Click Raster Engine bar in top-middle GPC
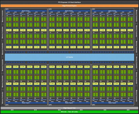Screen dimensions: 139x114 (x=69, y=11)
